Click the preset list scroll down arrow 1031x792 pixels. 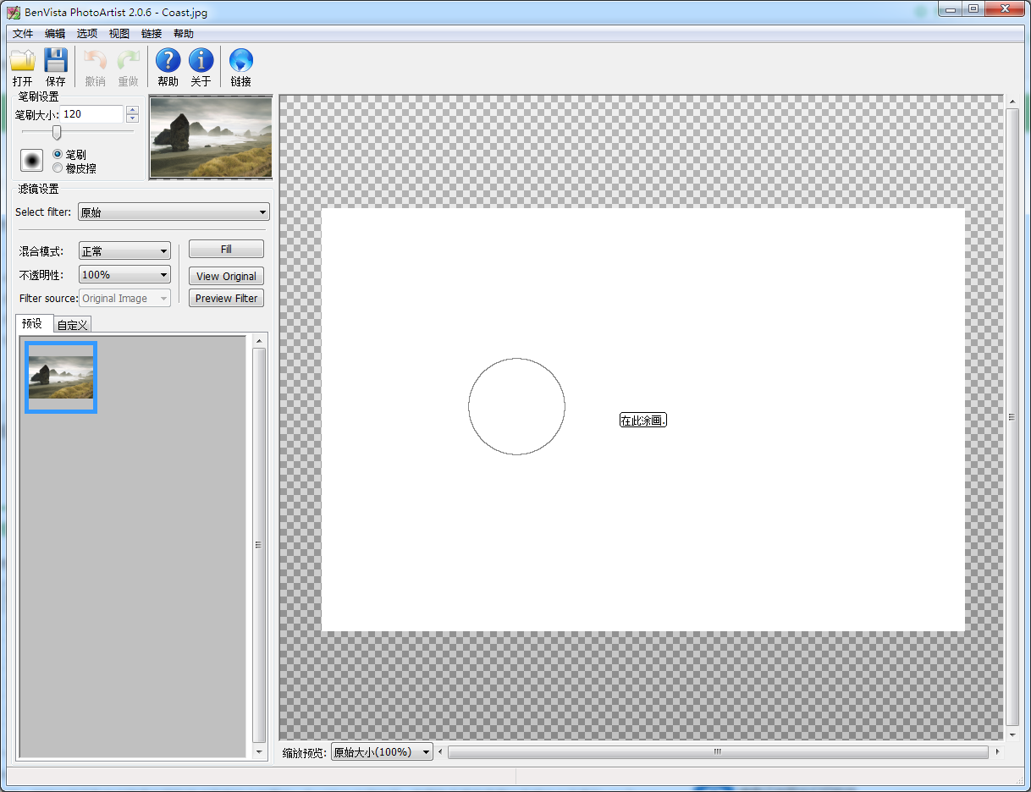coord(259,751)
